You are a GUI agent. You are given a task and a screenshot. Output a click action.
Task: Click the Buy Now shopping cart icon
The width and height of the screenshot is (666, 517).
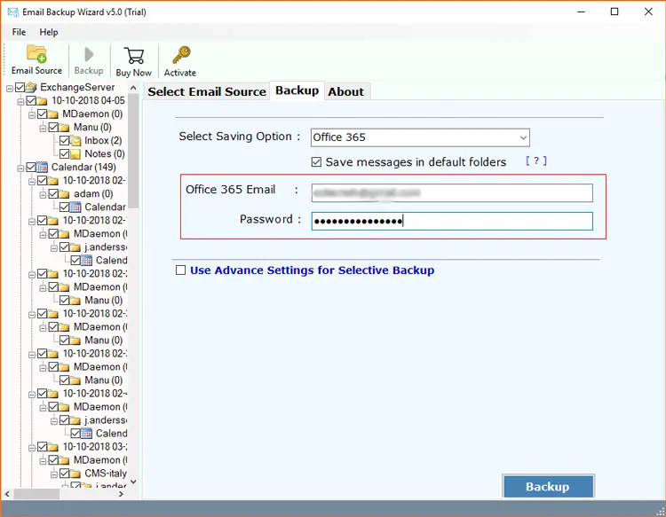[x=134, y=56]
